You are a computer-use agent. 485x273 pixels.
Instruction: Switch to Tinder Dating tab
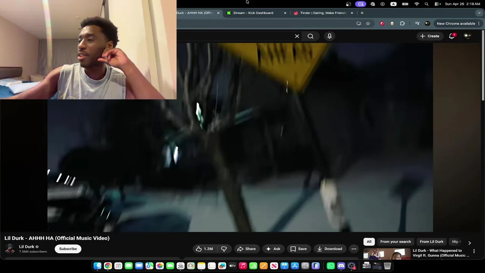(322, 13)
